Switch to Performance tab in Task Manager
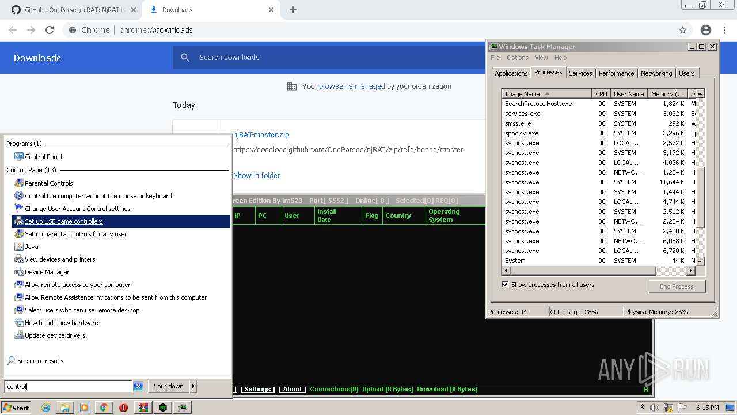The height and width of the screenshot is (415, 737). [616, 73]
